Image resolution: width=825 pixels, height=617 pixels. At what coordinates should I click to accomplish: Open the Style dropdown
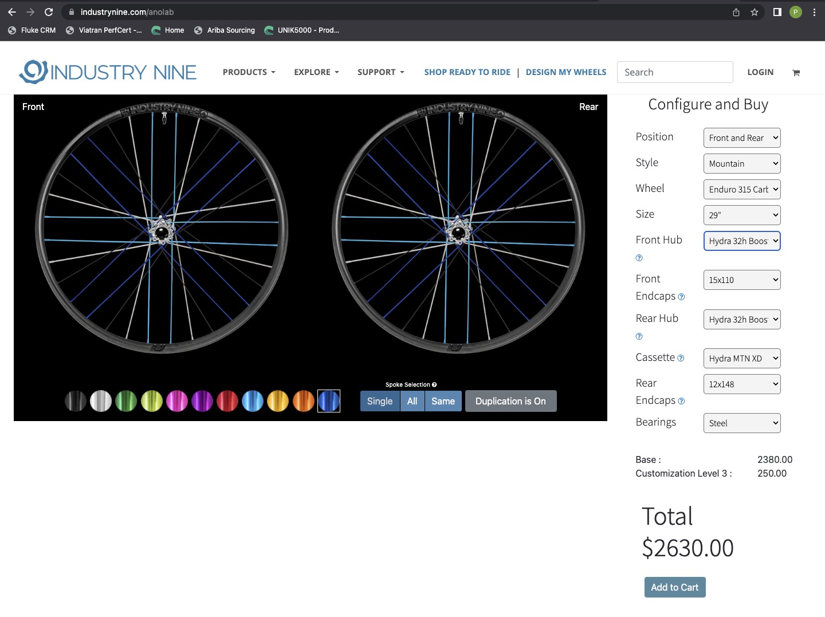742,164
